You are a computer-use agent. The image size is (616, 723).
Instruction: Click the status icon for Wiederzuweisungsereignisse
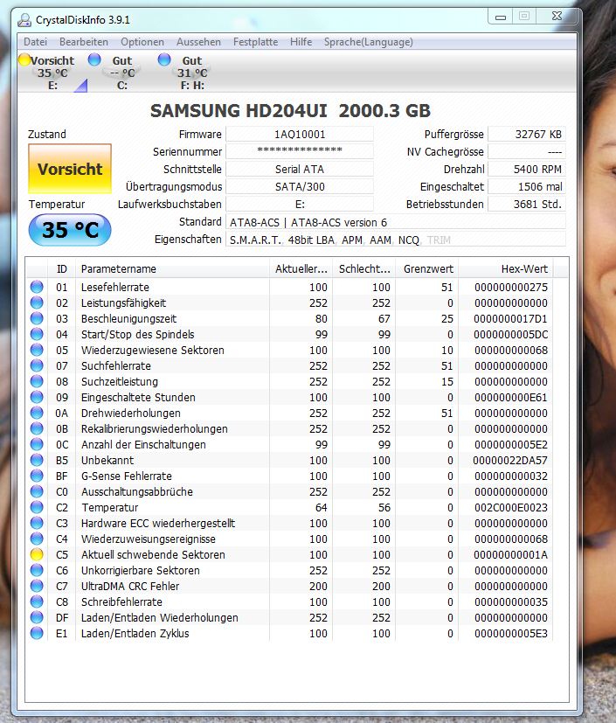click(x=37, y=539)
